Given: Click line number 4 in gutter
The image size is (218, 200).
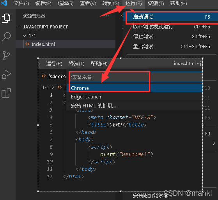Looking at the screenshot, I should (51, 118).
